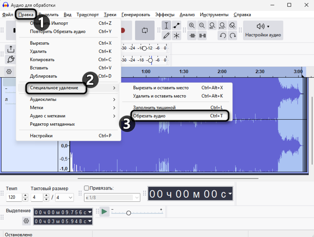Viewport: 314px width, 237px height.
Task: Select the Envelope tool
Action: (x=177, y=26)
